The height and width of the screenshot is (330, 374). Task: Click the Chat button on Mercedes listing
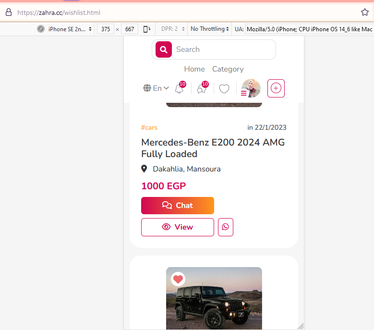(x=178, y=206)
